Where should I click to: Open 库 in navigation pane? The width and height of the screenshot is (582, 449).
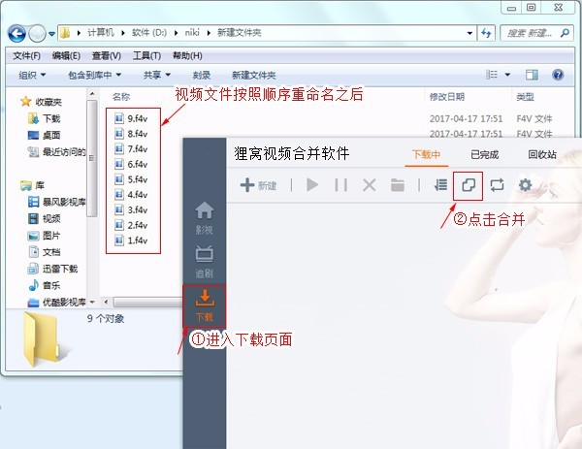32,185
